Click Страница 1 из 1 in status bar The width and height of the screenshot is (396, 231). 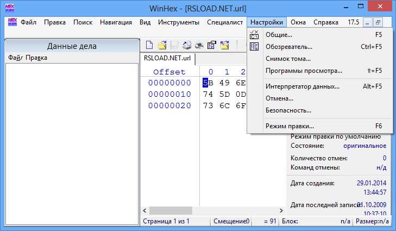(x=166, y=221)
